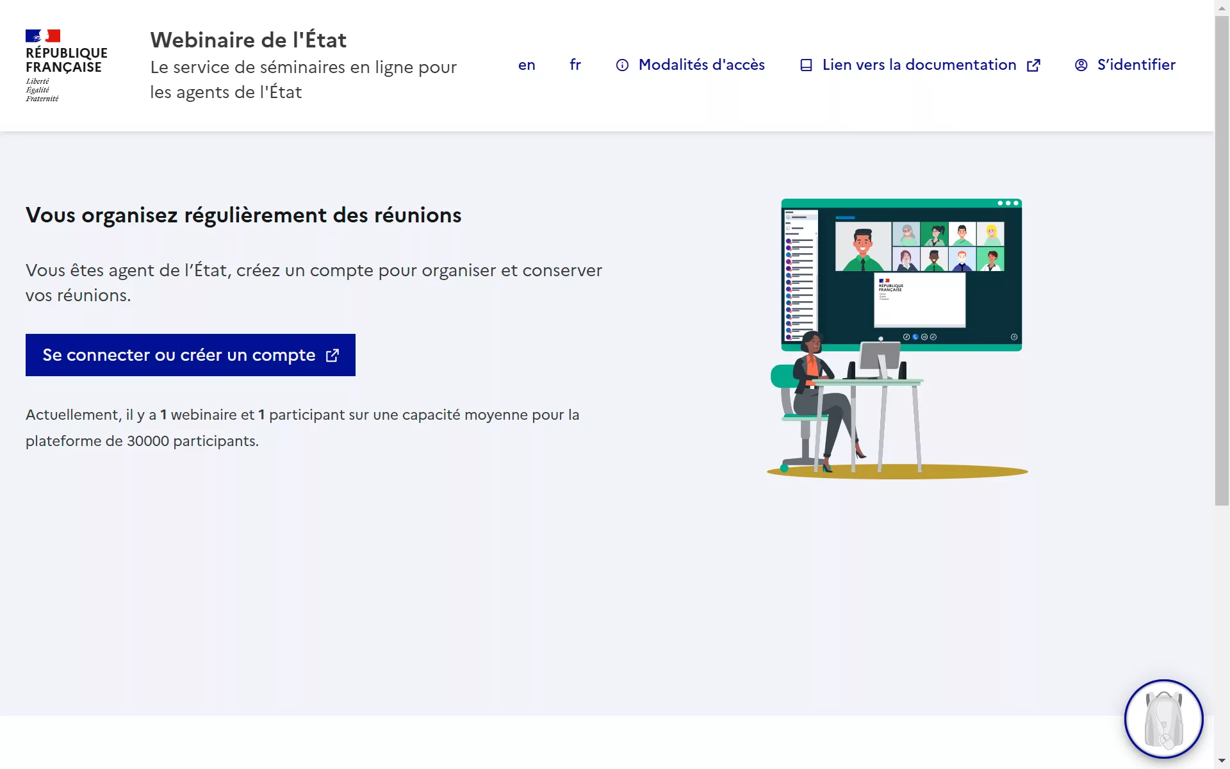Viewport: 1230px width, 769px height.
Task: Click the service tagline under site title
Action: point(303,79)
